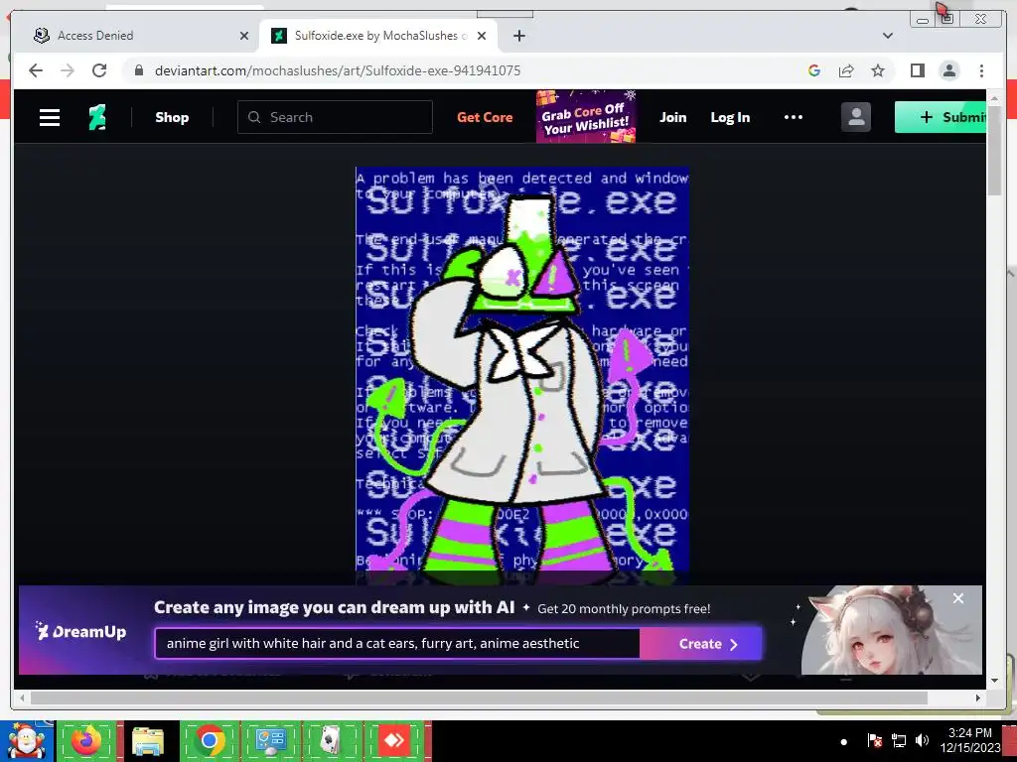Viewport: 1017px width, 762px height.
Task: Click the DeviantArt user avatar icon
Action: click(x=856, y=117)
